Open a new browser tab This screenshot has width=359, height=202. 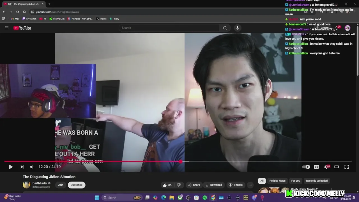(x=49, y=4)
